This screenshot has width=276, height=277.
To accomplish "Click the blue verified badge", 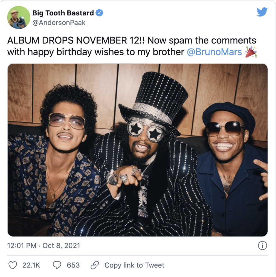I will (x=99, y=13).
